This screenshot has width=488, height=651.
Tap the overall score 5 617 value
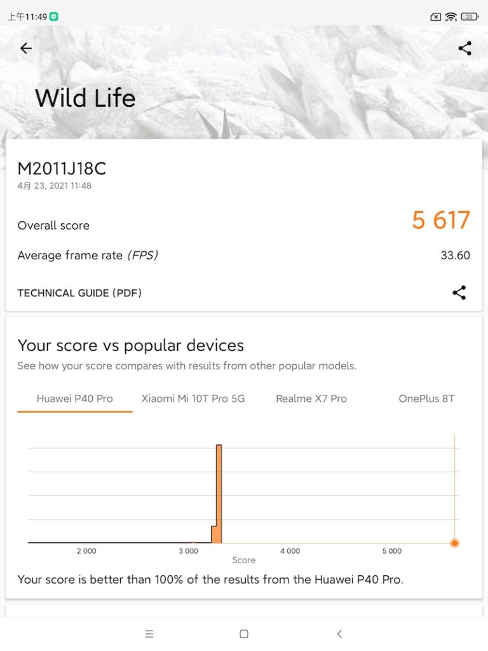[441, 220]
